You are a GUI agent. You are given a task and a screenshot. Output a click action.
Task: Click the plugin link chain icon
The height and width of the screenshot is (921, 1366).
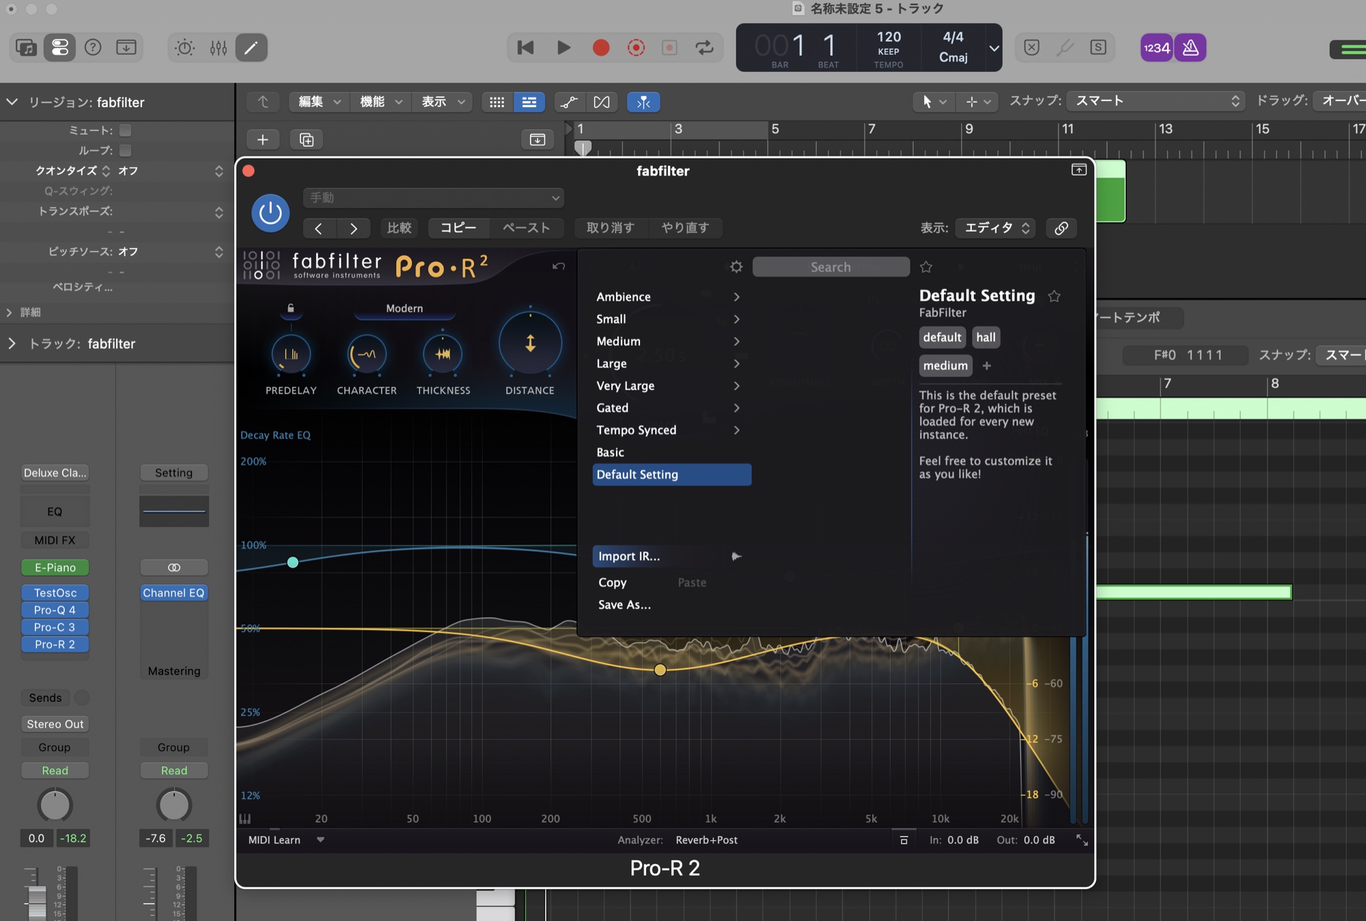coord(1061,228)
